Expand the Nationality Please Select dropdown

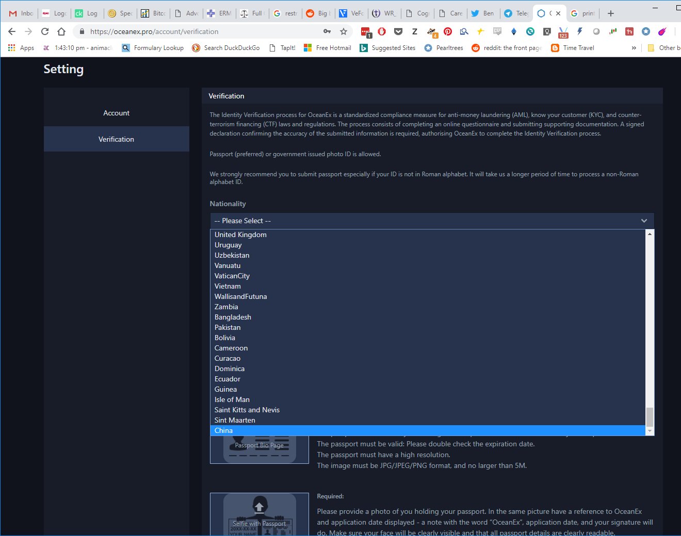tap(432, 221)
